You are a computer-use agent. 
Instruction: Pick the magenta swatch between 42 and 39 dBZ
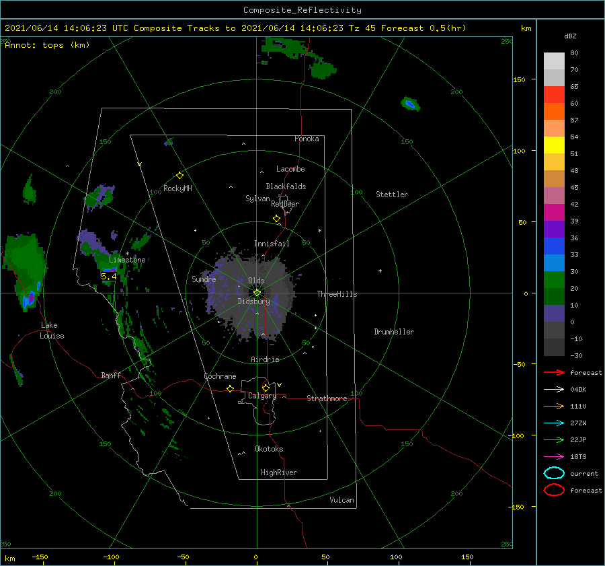tap(554, 212)
